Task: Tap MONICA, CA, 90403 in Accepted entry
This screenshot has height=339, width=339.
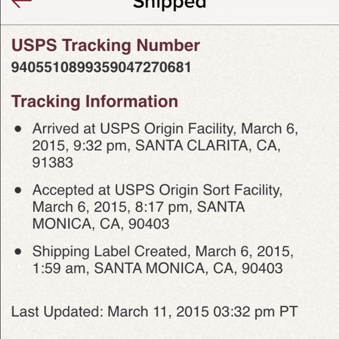Action: pos(101,224)
